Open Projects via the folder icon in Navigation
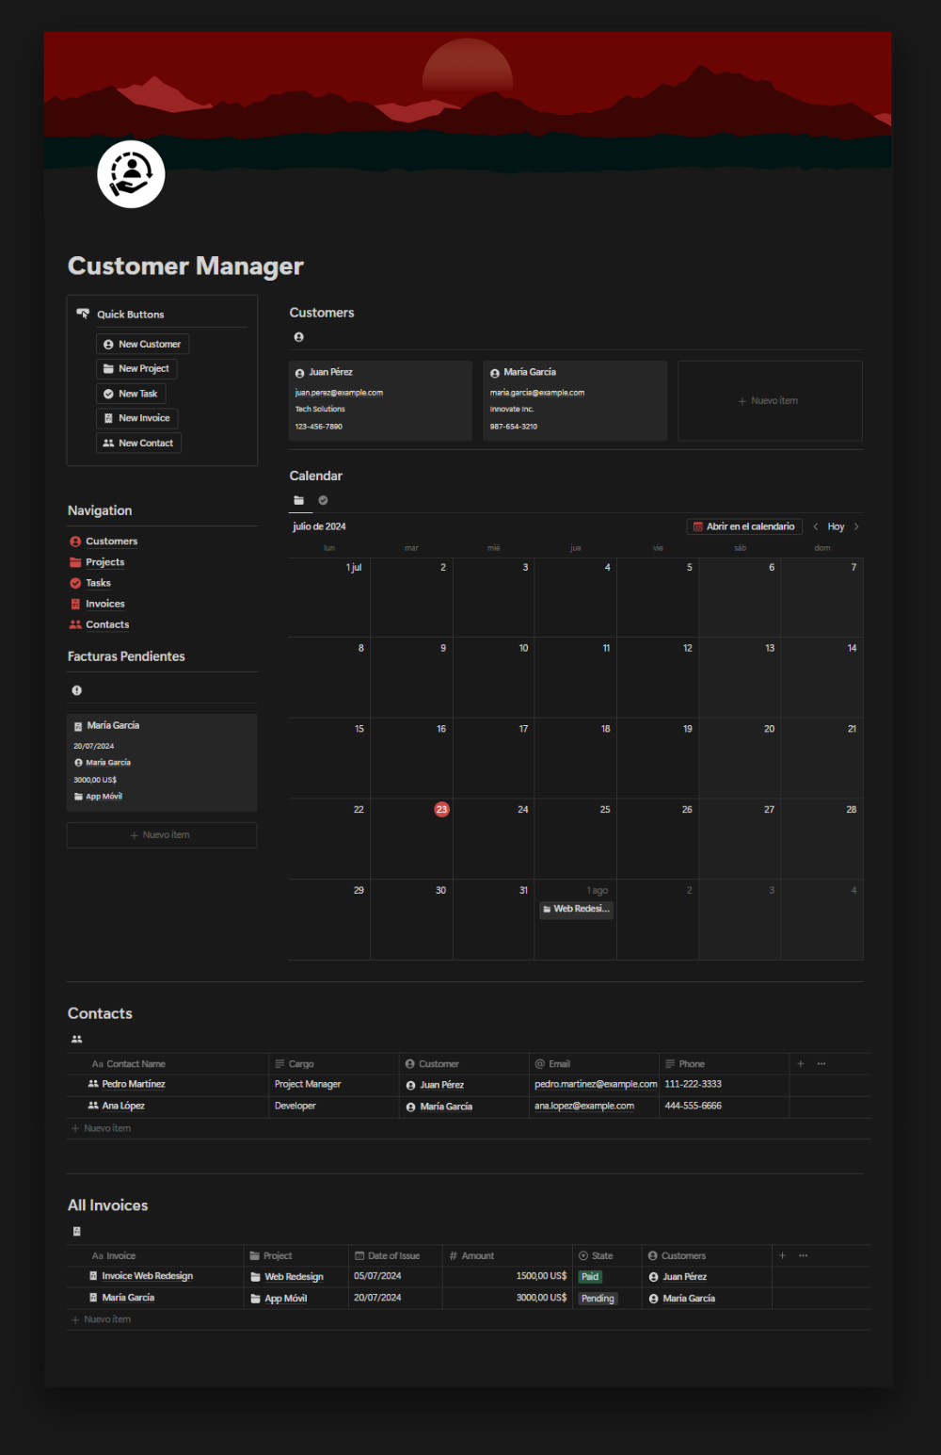Screen dimensions: 941x1455 [75, 561]
